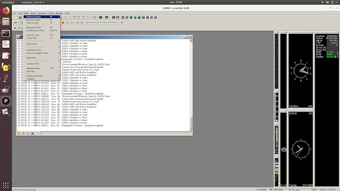
Task: Open Camera View menu entry
Action: 41,64
